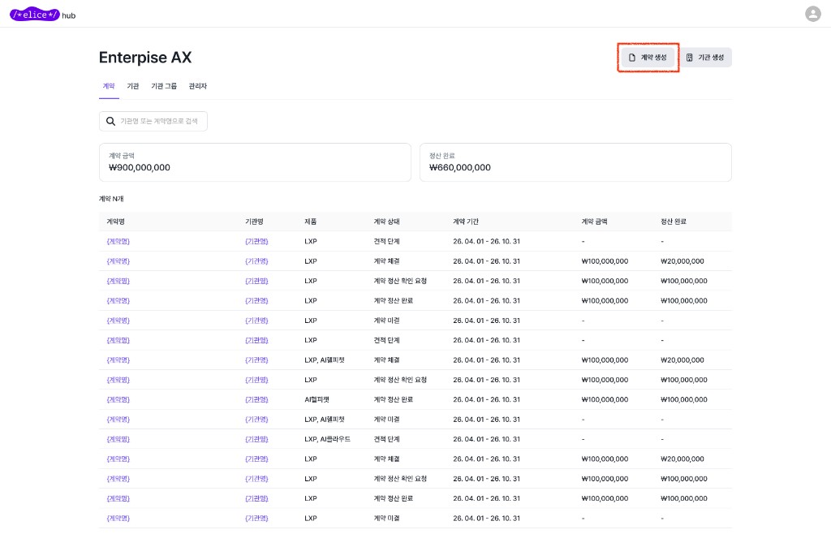
Task: Switch to the 기관 tab
Action: coord(133,86)
